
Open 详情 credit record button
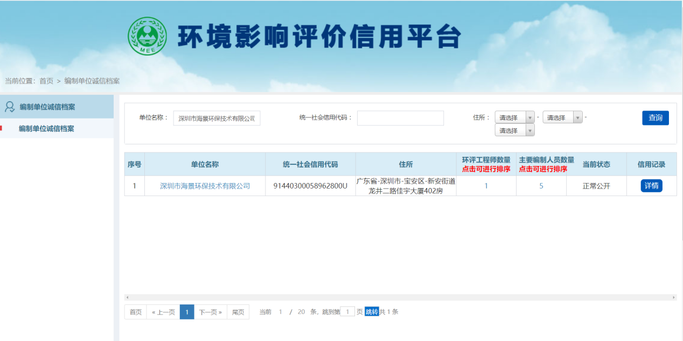click(x=651, y=185)
